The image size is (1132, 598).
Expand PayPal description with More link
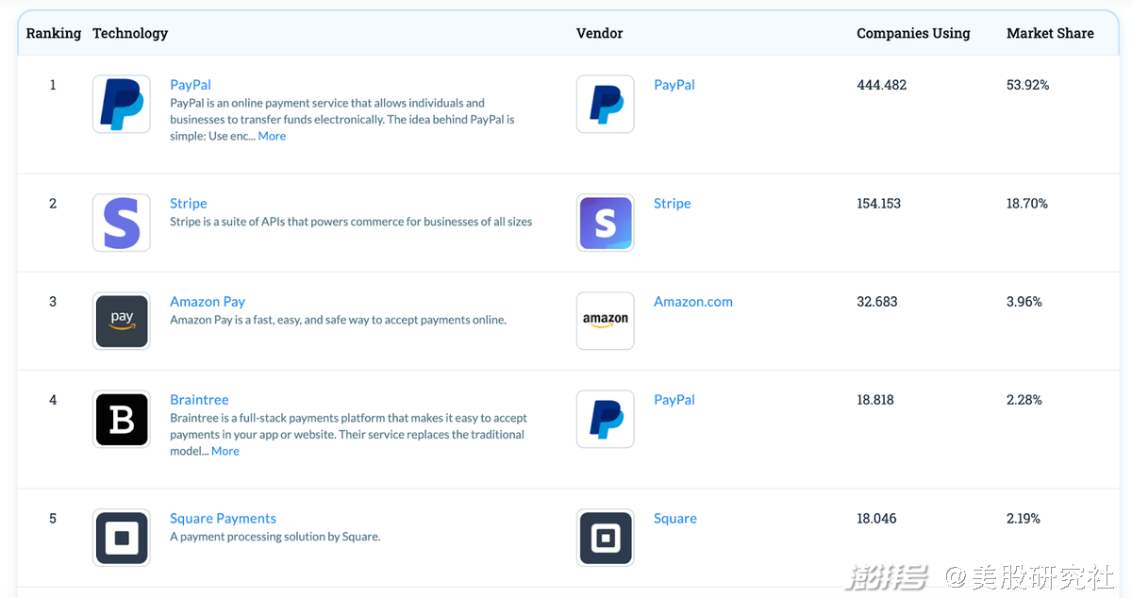pos(272,136)
